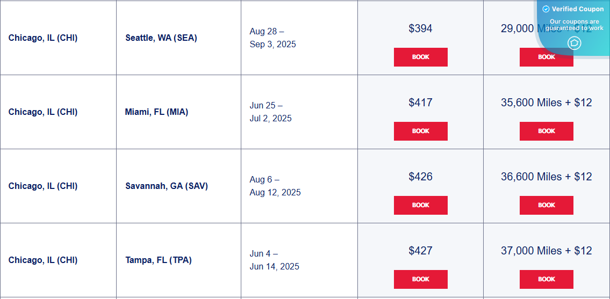Select the Savannah, GA (SAV) destination
The image size is (610, 299).
point(167,186)
